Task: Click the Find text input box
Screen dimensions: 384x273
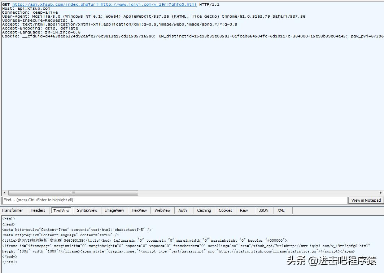Action: (x=175, y=200)
